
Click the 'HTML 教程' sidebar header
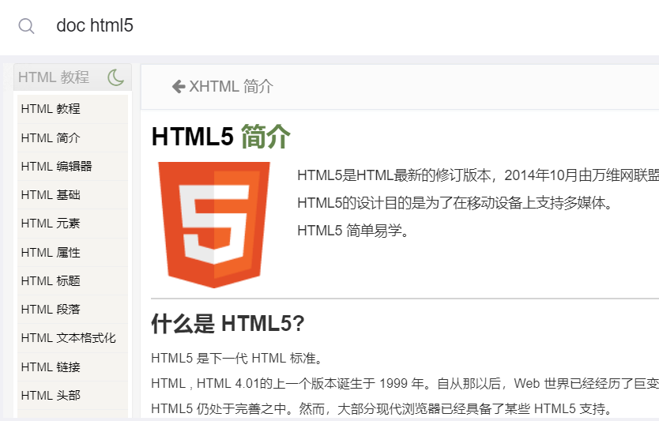pos(54,77)
